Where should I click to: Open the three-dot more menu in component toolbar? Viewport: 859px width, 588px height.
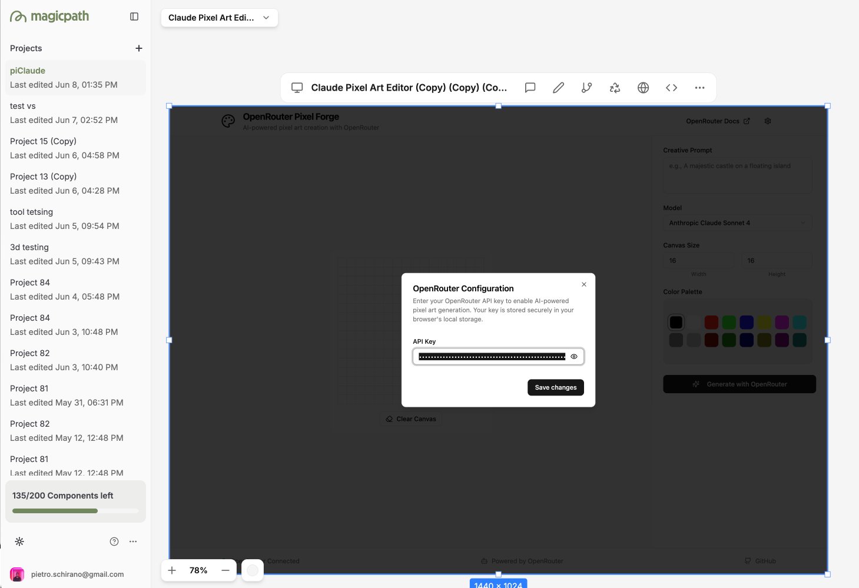click(699, 88)
